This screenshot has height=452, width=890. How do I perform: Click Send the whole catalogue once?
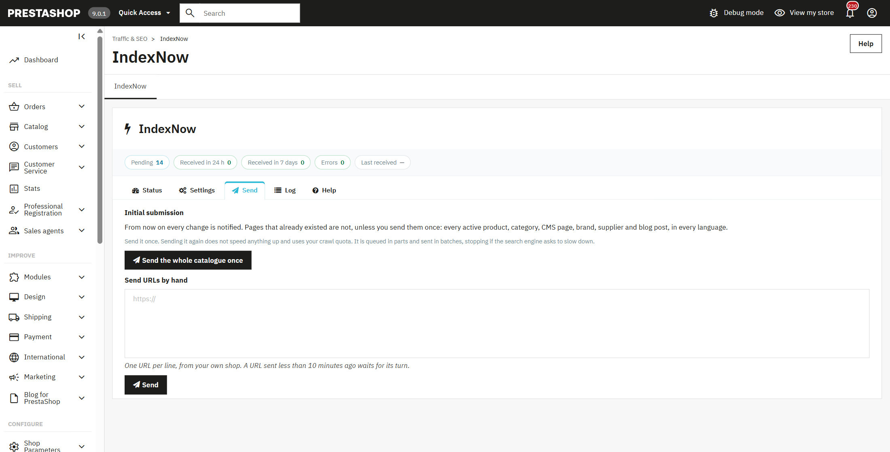(188, 260)
